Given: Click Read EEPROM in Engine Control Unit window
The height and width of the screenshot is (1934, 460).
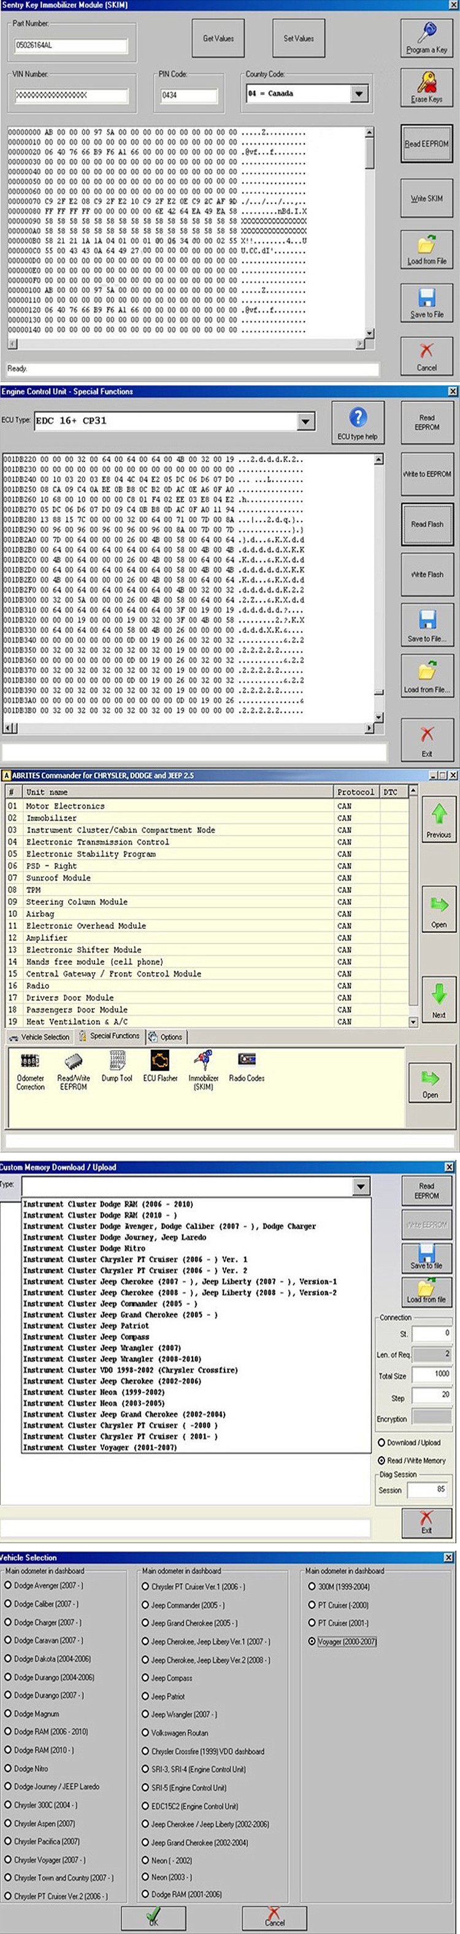Looking at the screenshot, I should click(426, 422).
